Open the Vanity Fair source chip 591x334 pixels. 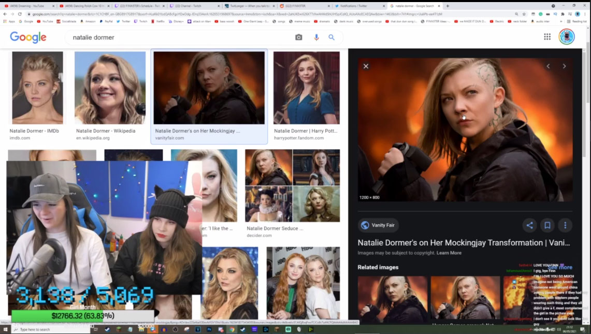[x=378, y=225]
